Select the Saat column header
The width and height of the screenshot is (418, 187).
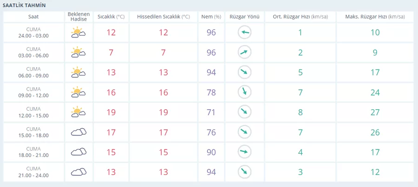point(33,17)
